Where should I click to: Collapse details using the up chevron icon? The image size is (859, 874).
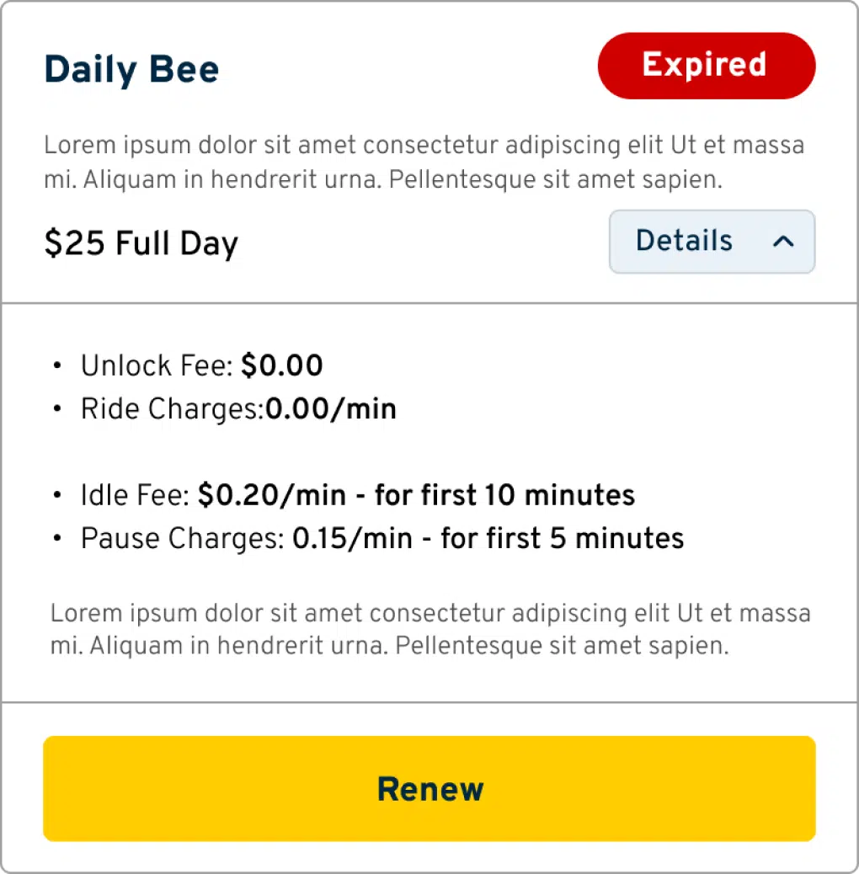coord(783,242)
